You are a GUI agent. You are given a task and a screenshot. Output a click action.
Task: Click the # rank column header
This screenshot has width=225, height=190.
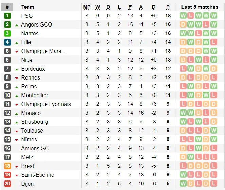[x=7, y=7]
